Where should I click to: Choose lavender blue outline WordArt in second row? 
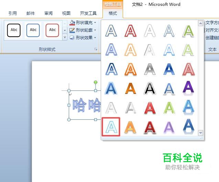click(x=111, y=50)
